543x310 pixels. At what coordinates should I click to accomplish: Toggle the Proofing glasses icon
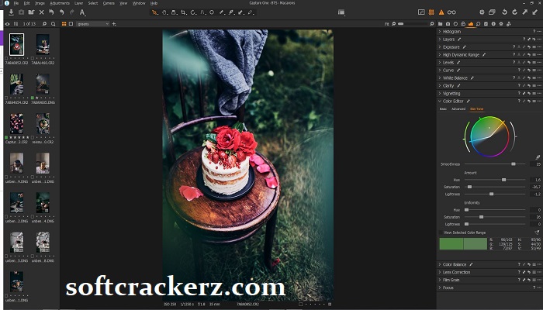tap(451, 12)
